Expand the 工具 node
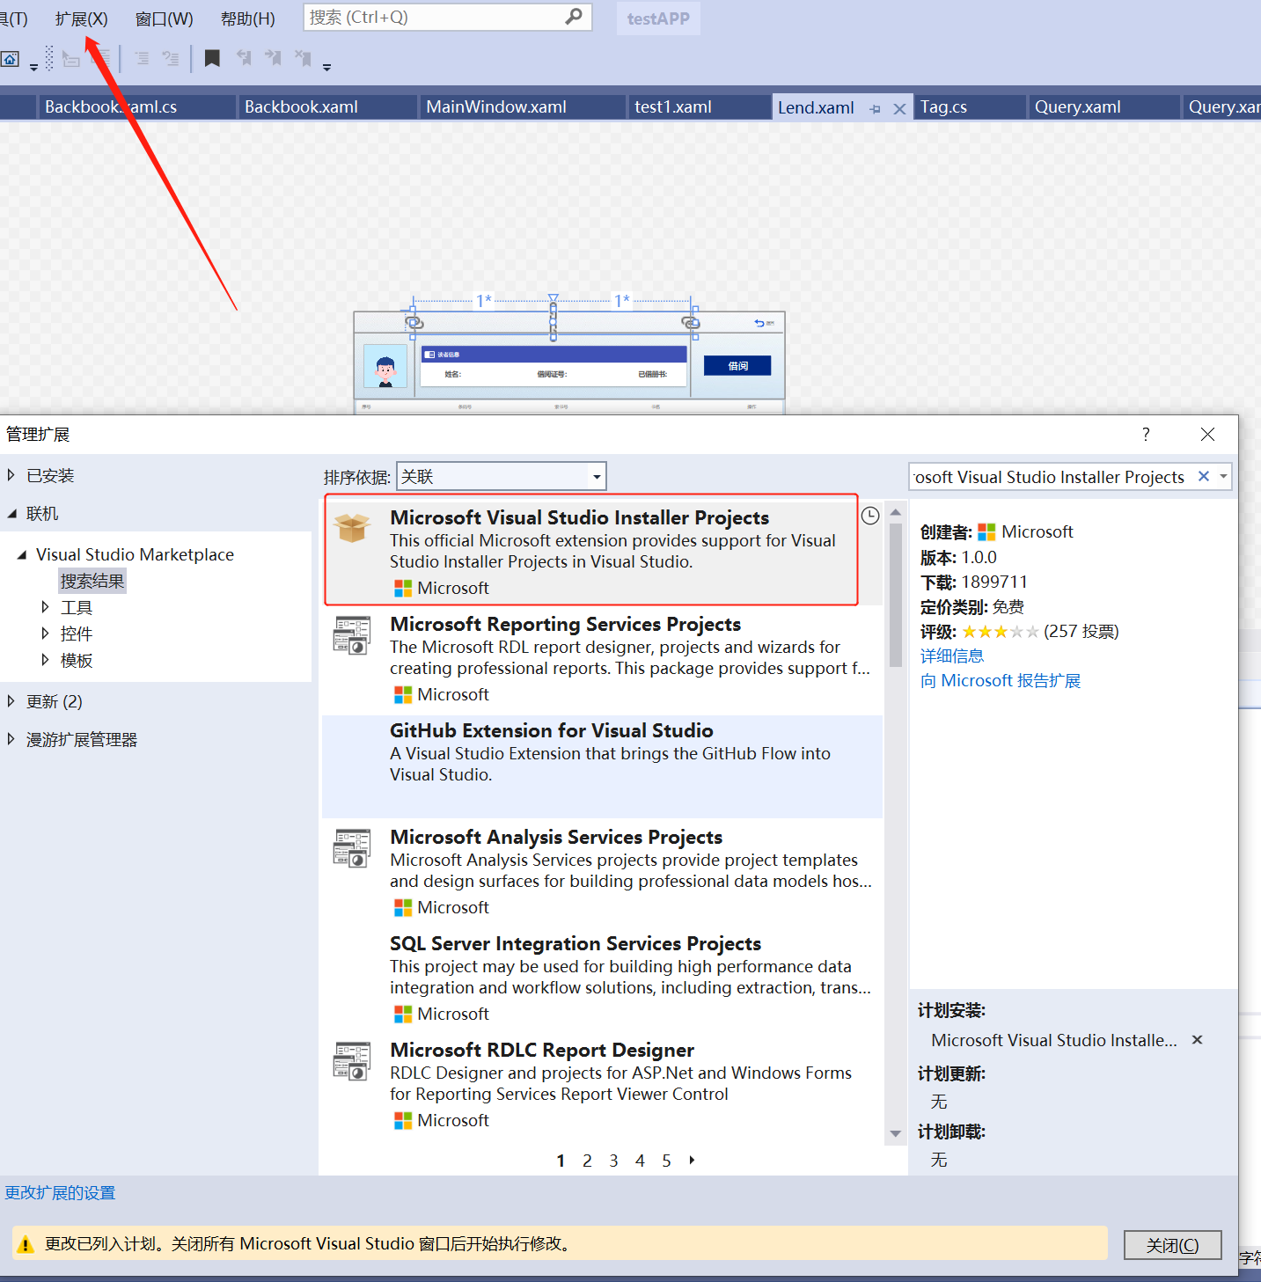Viewport: 1261px width, 1282px height. (46, 607)
